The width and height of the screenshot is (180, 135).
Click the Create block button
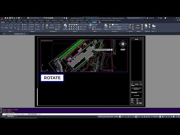95,25
